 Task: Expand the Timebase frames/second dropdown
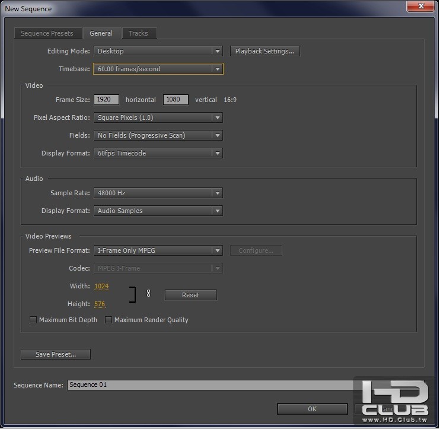(158, 69)
